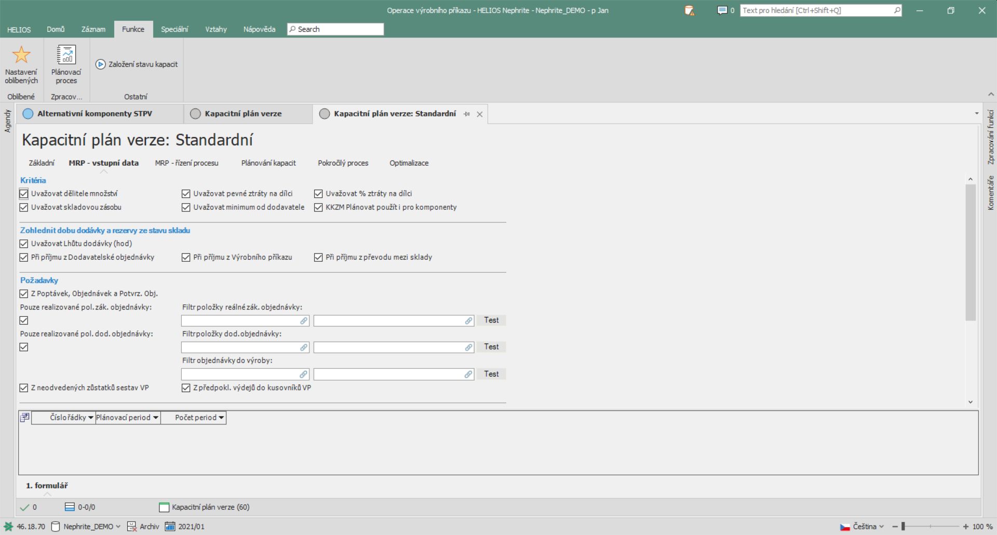997x535 pixels.
Task: Toggle Uvažovat skladovou zásobu checkbox
Action: [x=24, y=207]
